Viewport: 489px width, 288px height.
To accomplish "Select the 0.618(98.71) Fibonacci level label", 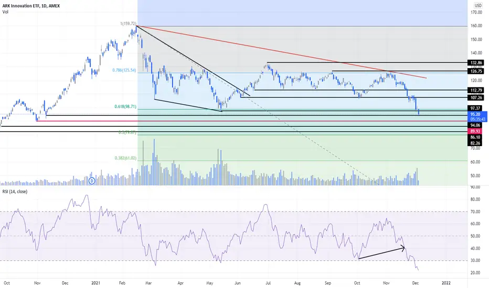I will (125, 106).
